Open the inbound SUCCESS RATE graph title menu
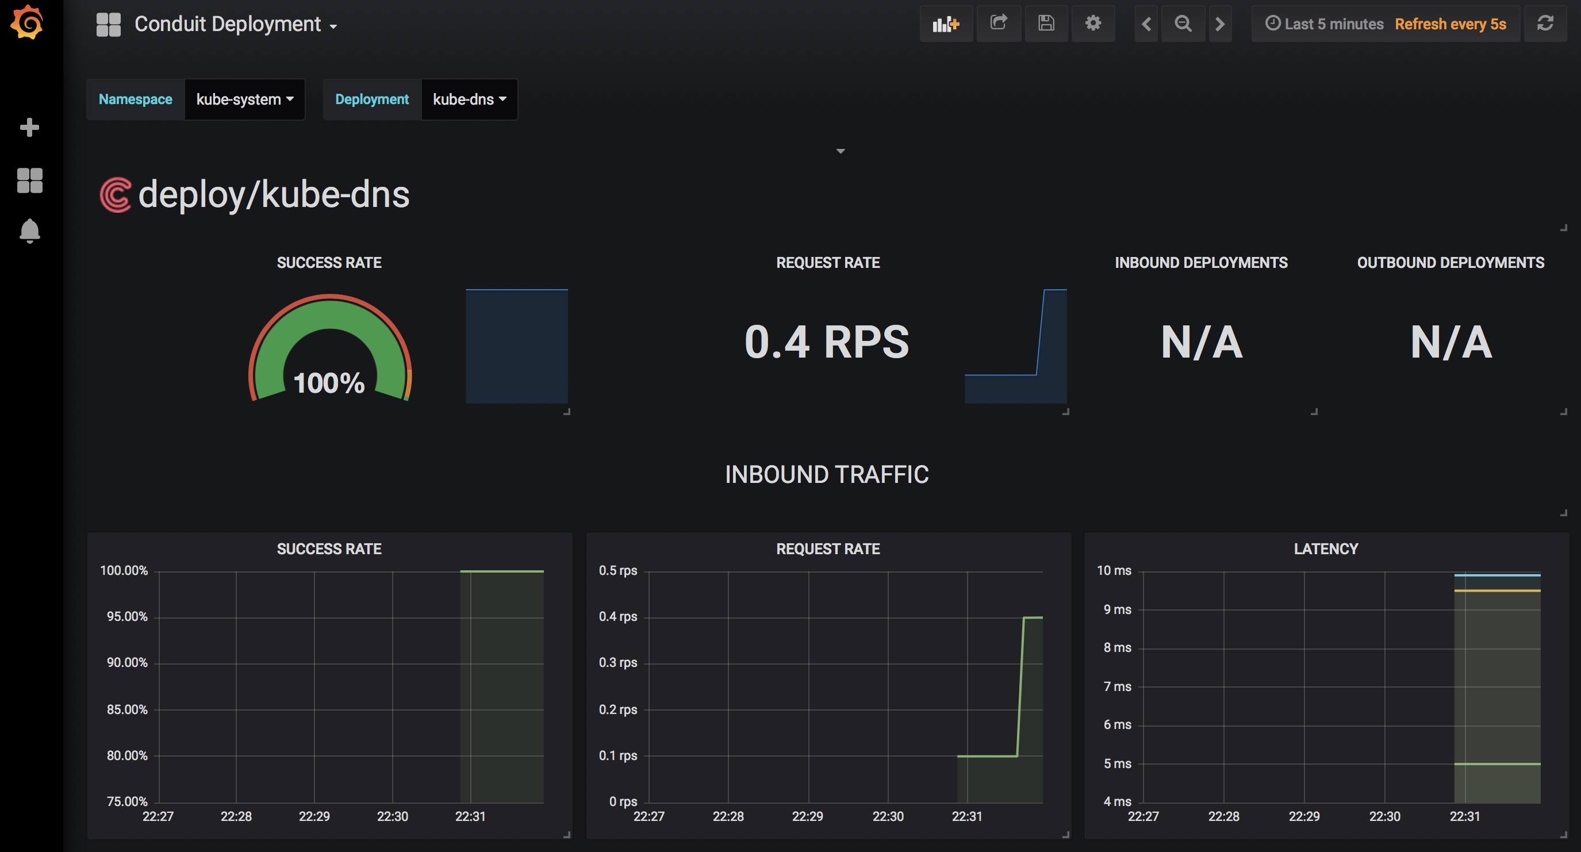Image resolution: width=1581 pixels, height=852 pixels. pos(329,549)
